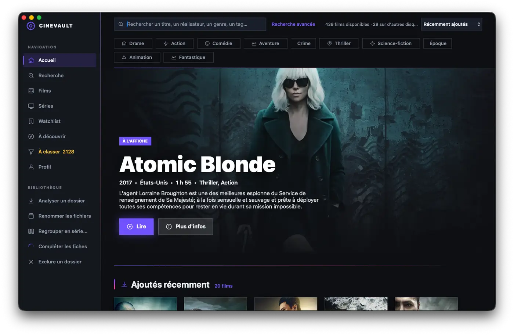Image resolution: width=514 pixels, height=335 pixels.
Task: Click the À classer funnel icon
Action: click(x=31, y=152)
